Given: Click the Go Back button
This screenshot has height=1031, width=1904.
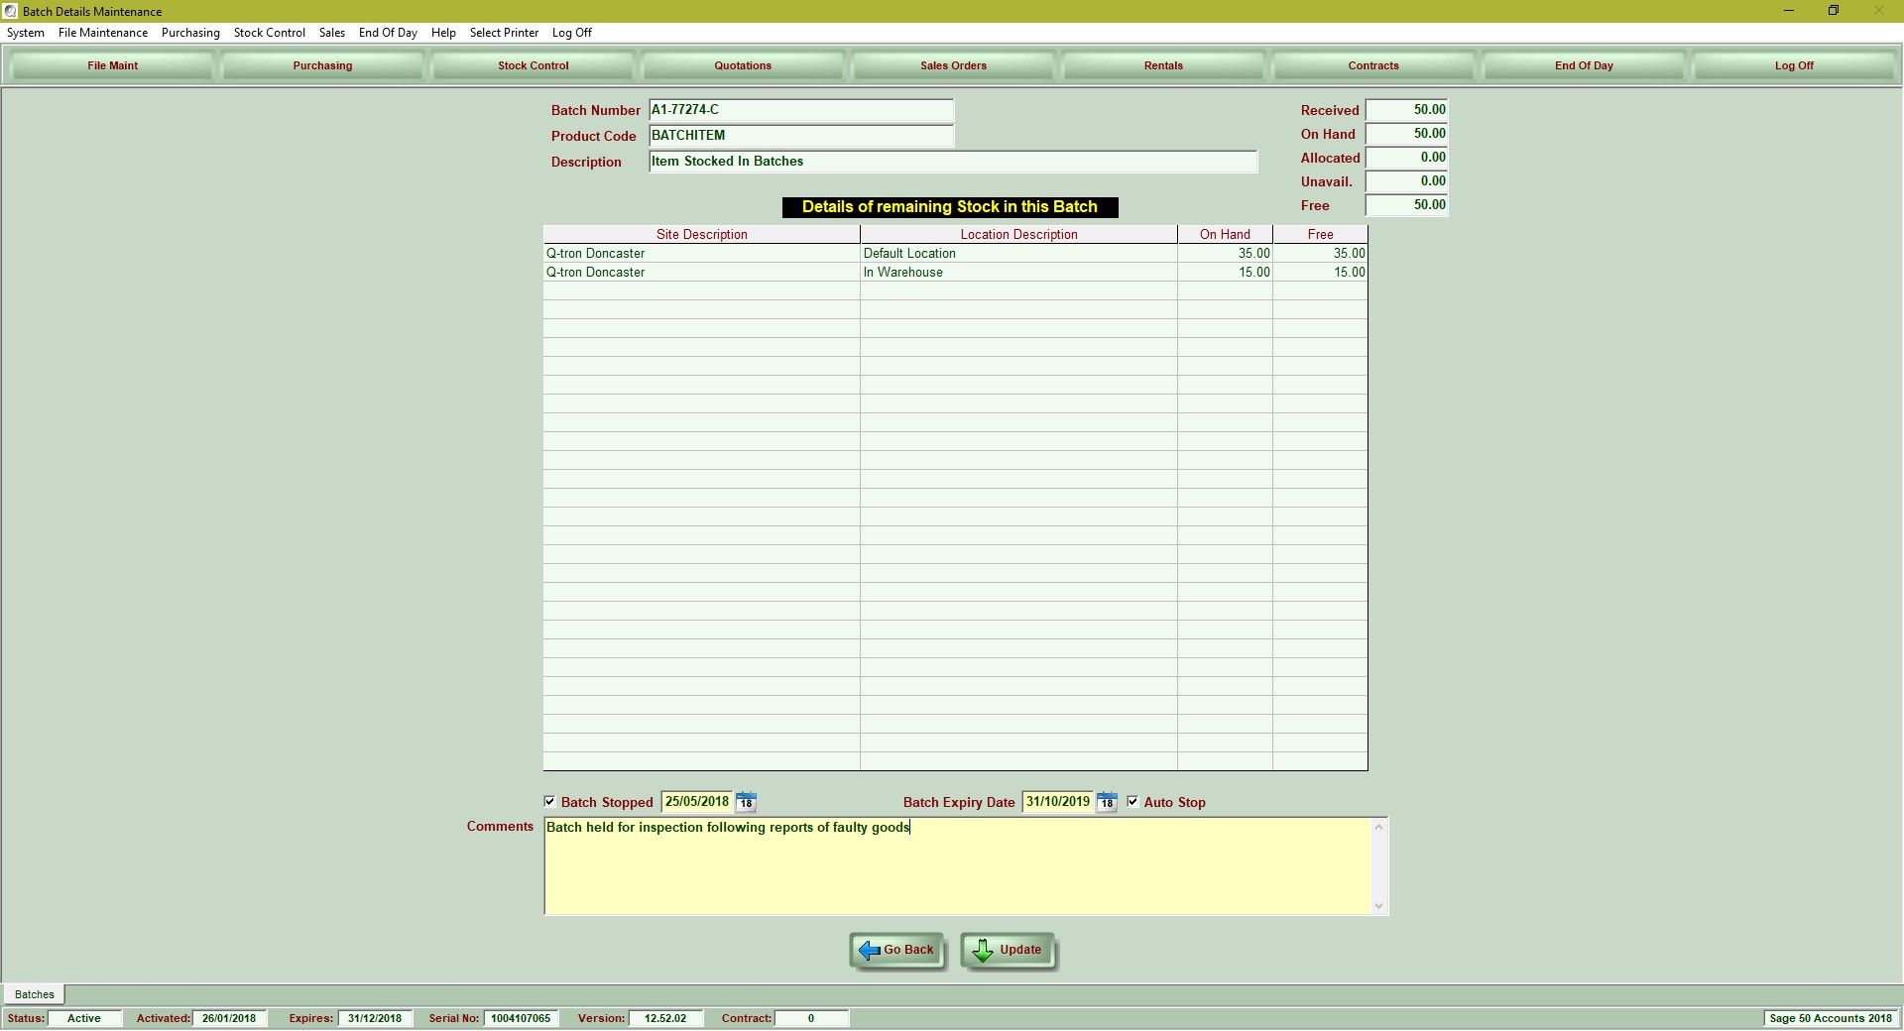Looking at the screenshot, I should click(x=897, y=951).
